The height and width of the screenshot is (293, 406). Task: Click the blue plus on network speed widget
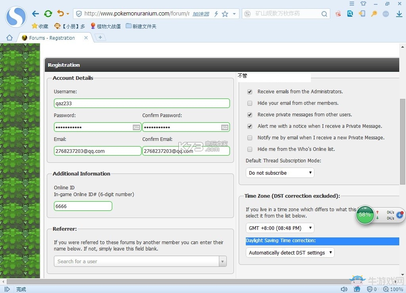point(400,215)
